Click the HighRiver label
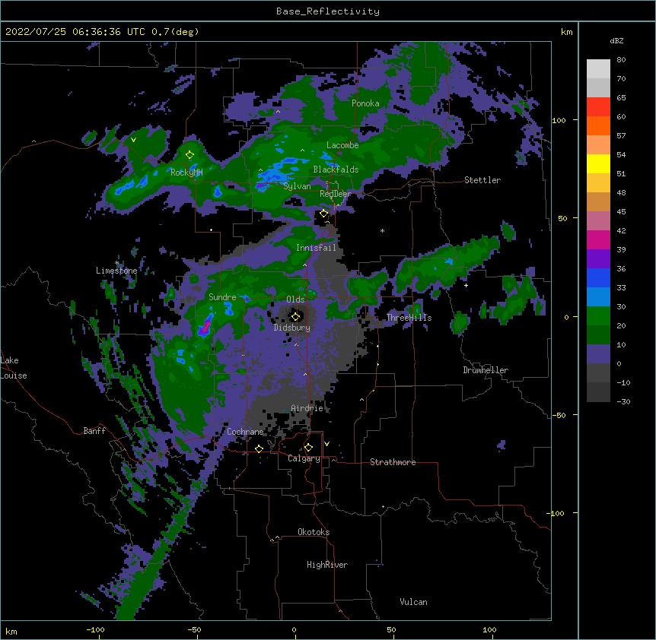 coord(327,565)
